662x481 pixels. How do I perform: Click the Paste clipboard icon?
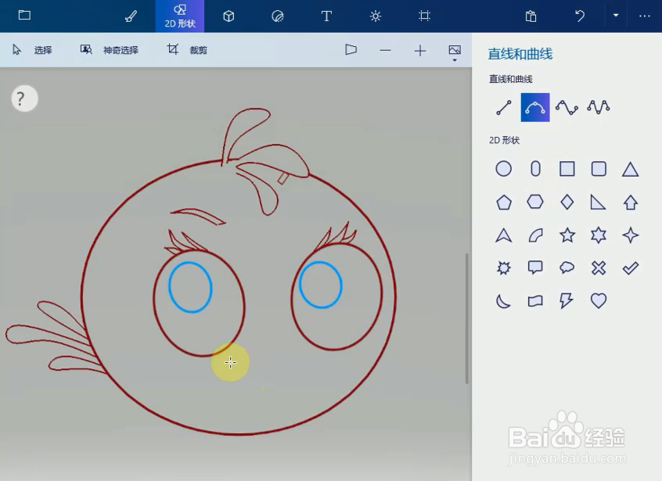coord(531,16)
